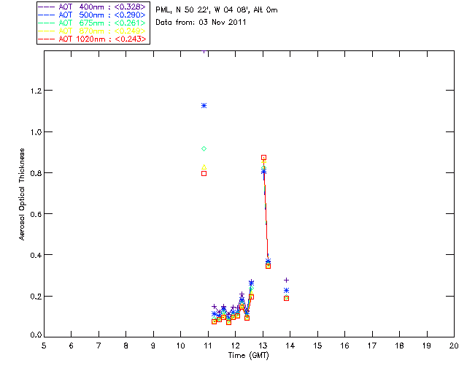This screenshot has height=374, width=467.
Task: Click the 0.8 y-axis tick label
Action: click(36, 173)
